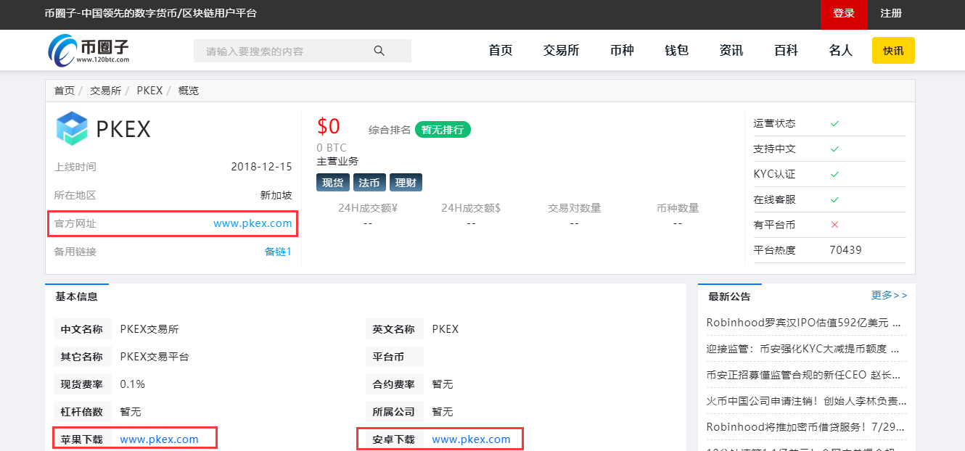Click the 0.1% spot fee value
The width and height of the screenshot is (965, 451).
133,384
